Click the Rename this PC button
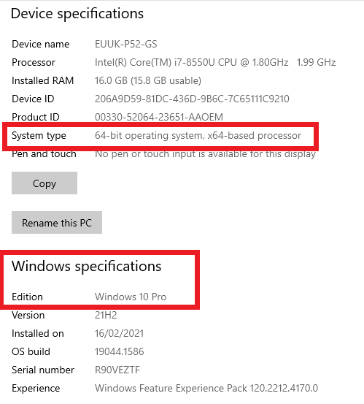 [57, 223]
